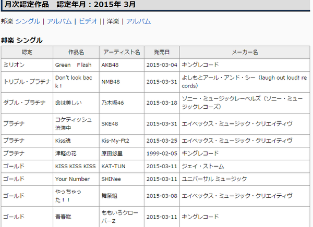Image resolution: width=313 pixels, height=227 pixels.
Task: Select the NMB48 artist cell
Action: 122,82
